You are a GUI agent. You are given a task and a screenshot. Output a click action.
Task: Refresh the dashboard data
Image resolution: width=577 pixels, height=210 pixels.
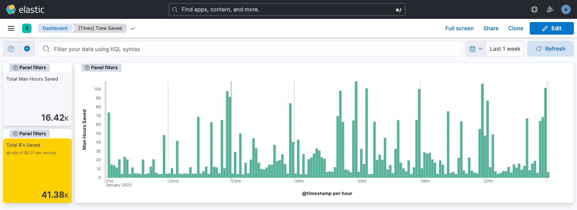click(x=551, y=49)
